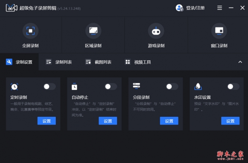
Task: Click the 录制列表 list icon
Action: tap(48, 62)
